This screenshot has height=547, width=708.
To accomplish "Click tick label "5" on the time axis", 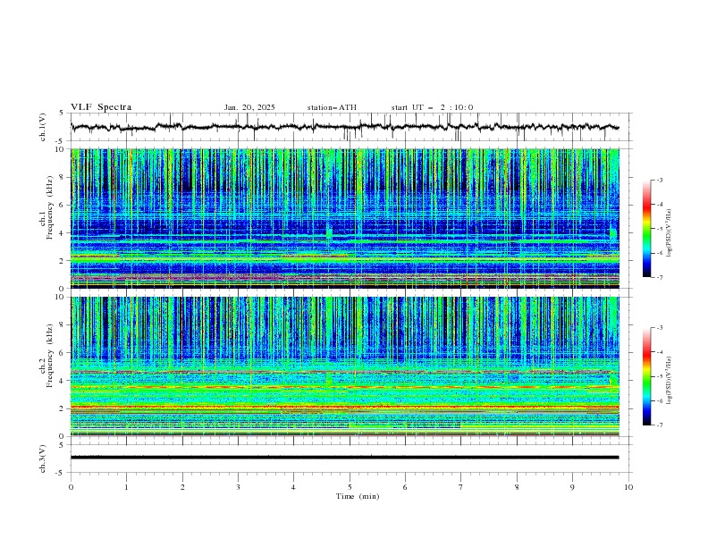I will click(350, 487).
